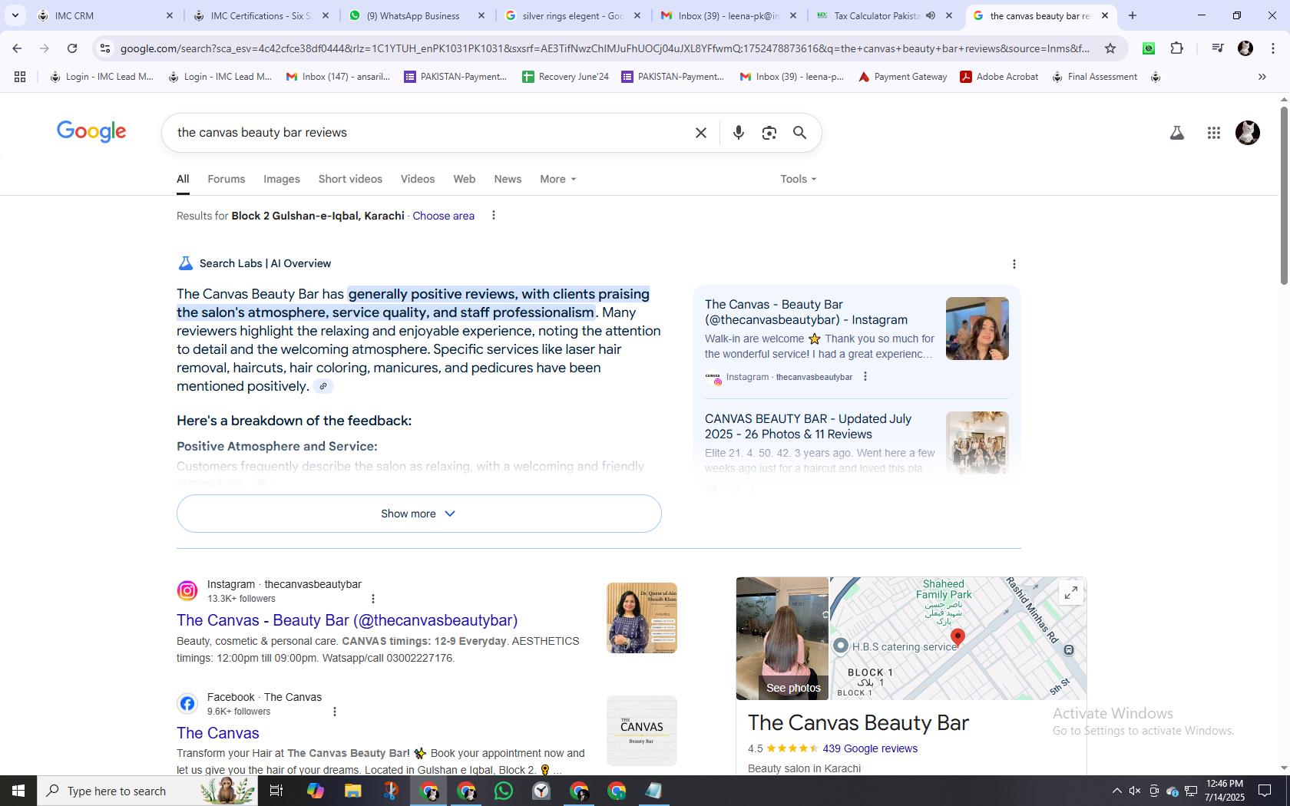This screenshot has width=1290, height=806.
Task: Open the Final Assessment bookmark
Action: 1094,77
